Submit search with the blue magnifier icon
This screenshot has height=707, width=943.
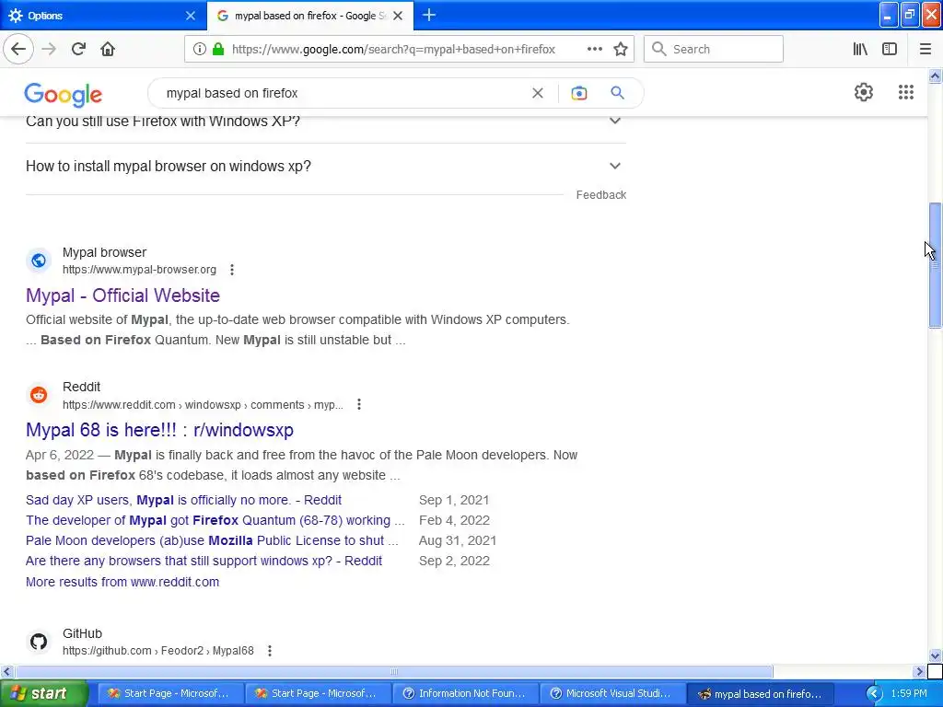pyautogui.click(x=617, y=93)
